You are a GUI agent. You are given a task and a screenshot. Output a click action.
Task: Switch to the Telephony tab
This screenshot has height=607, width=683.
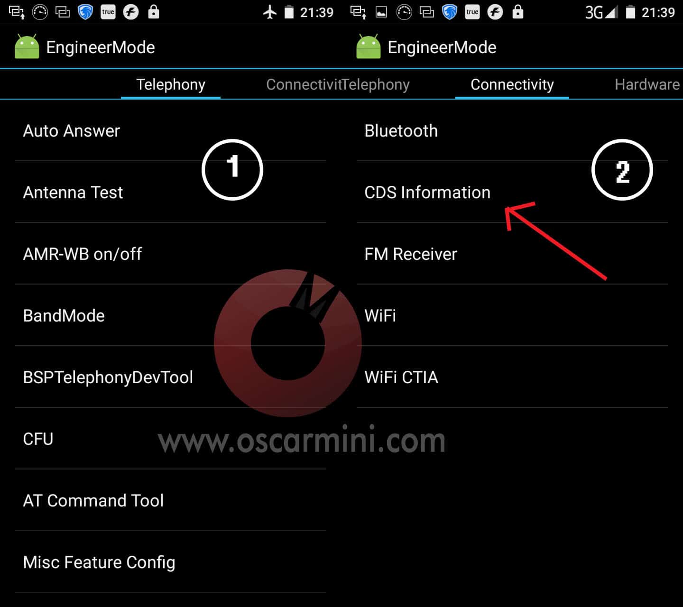[x=171, y=84]
